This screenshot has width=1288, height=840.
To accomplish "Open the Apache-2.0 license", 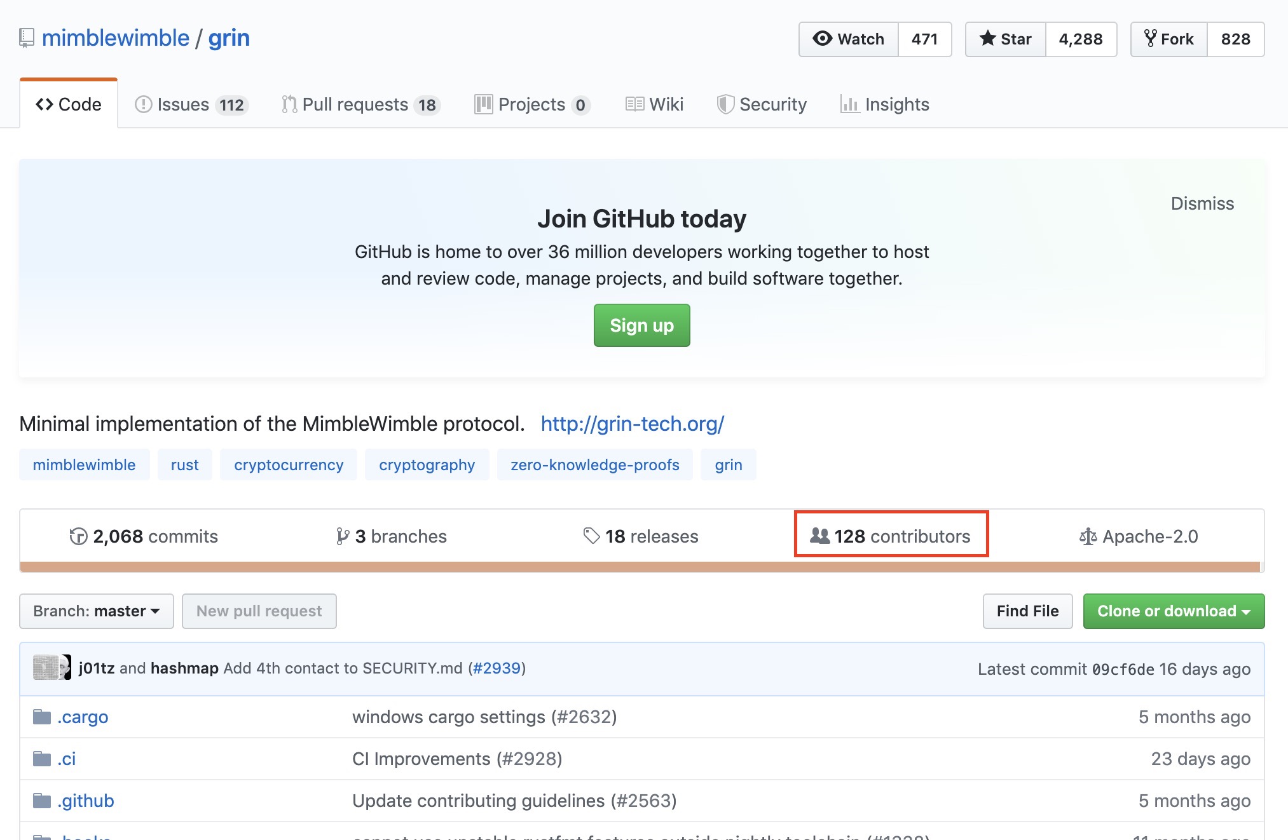I will (1139, 536).
